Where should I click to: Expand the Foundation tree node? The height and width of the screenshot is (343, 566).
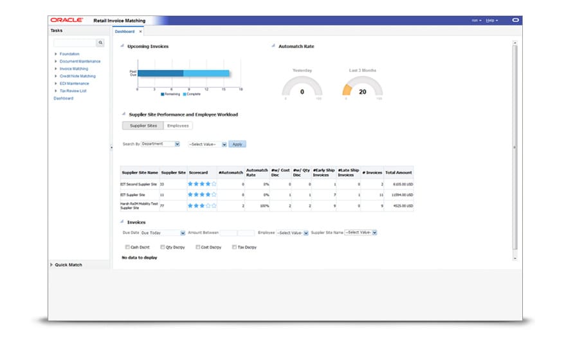55,54
